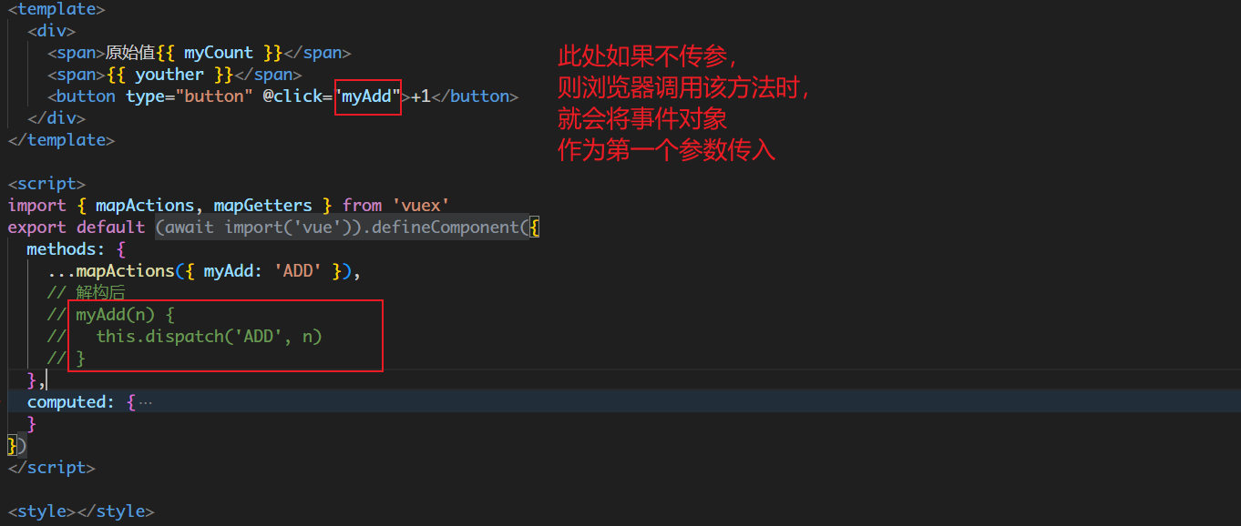Click the opening template tag
Image resolution: width=1241 pixels, height=526 pixels.
[56, 9]
